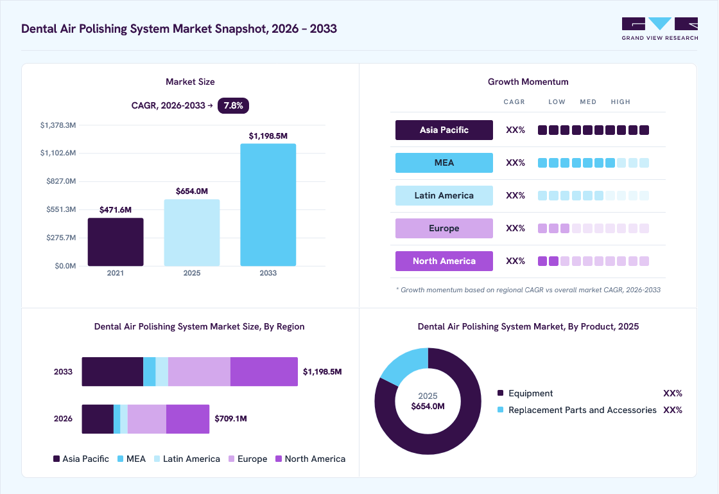Click the Latin America momentum indicator squares

tap(593, 195)
